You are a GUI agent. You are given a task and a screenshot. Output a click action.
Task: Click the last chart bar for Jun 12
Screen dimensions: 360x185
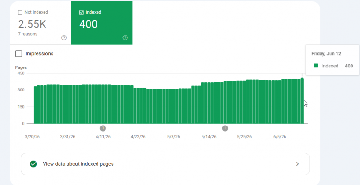point(302,101)
